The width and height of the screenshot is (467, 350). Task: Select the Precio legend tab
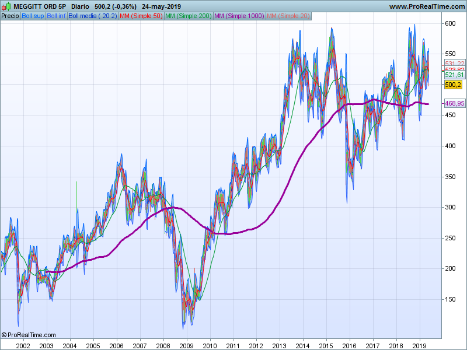[10, 16]
